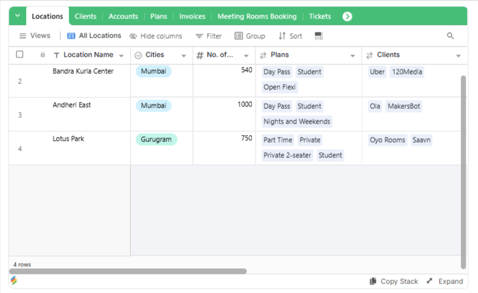This screenshot has height=293, width=478.
Task: Click the vertical scrollbar
Action: 463,172
